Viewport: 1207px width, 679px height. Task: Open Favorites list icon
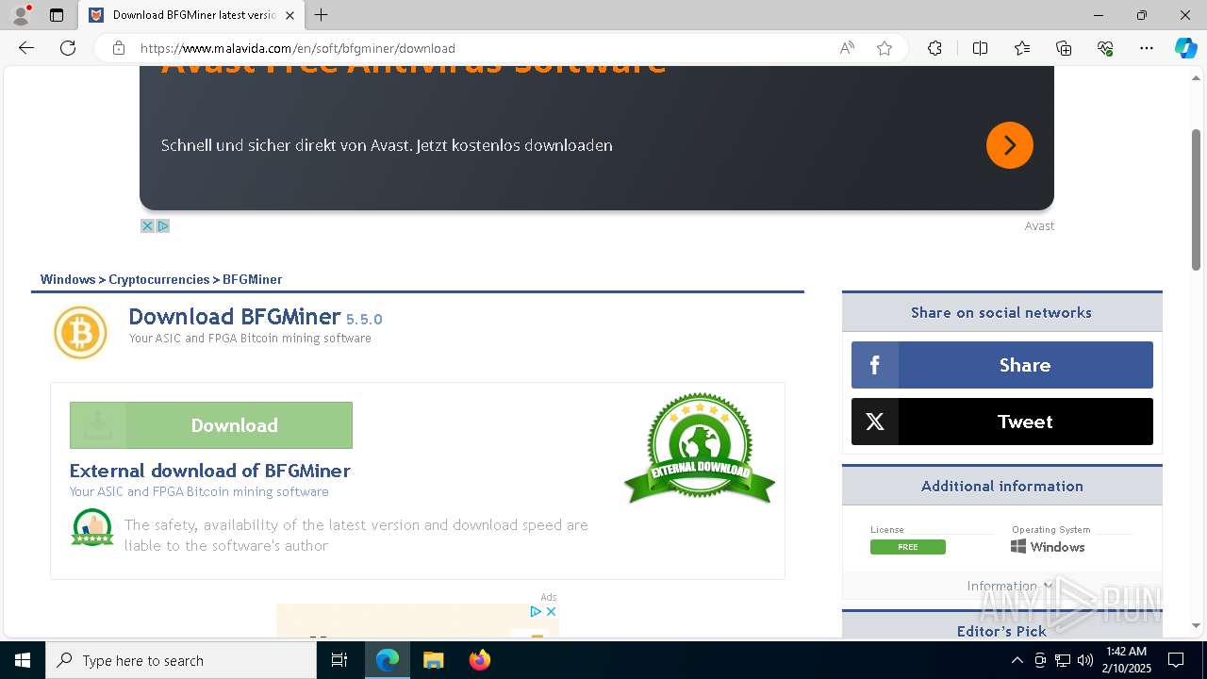click(1022, 48)
